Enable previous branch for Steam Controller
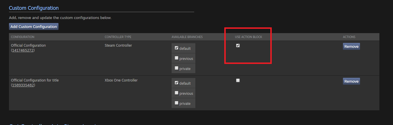The image size is (393, 125). point(177,58)
